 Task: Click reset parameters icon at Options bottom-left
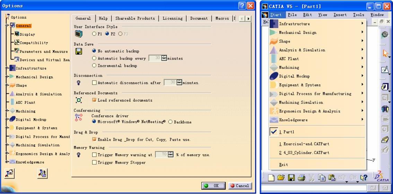point(9,173)
